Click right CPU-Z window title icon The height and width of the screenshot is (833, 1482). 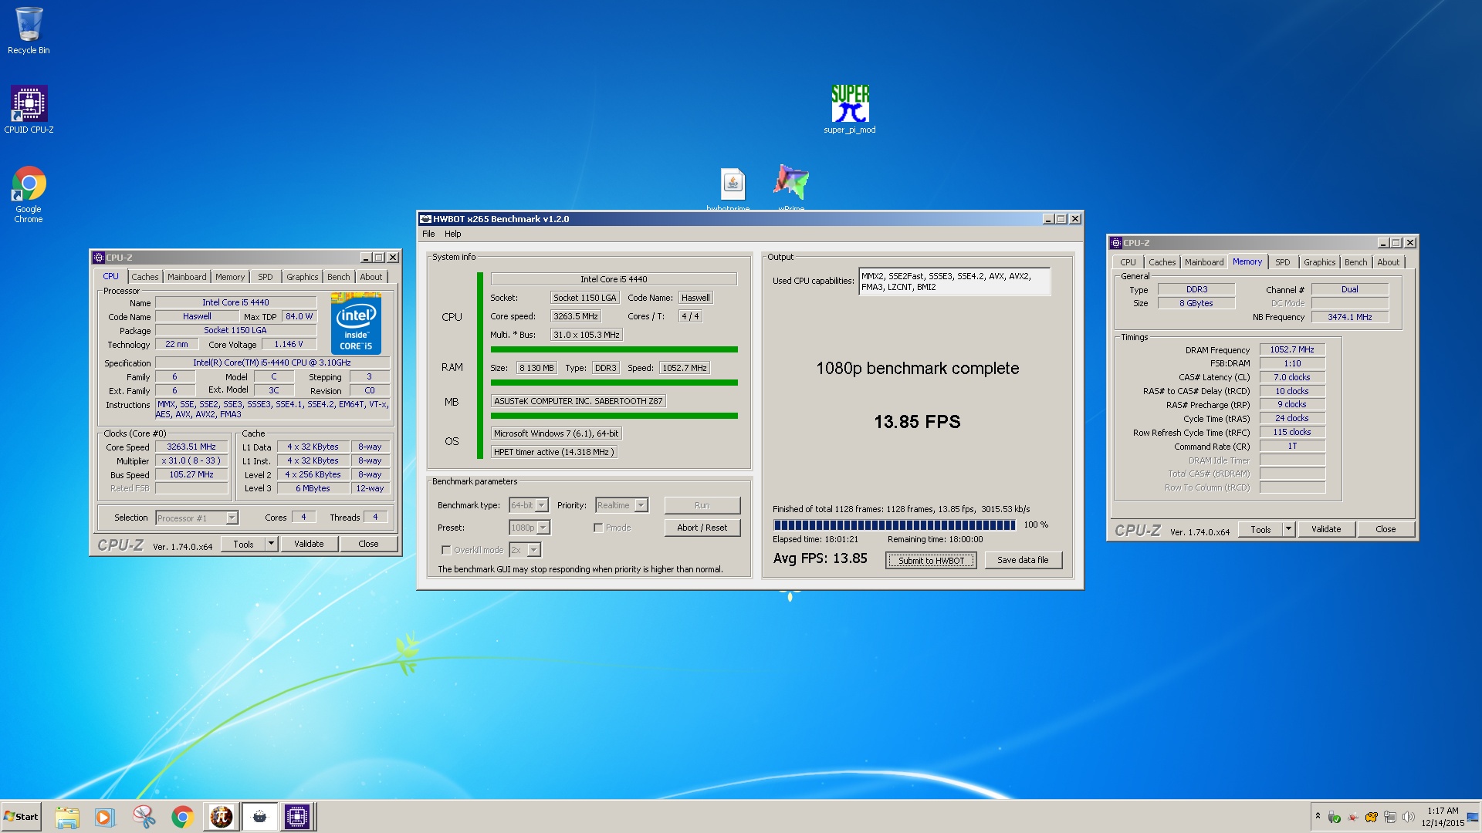coord(1116,243)
